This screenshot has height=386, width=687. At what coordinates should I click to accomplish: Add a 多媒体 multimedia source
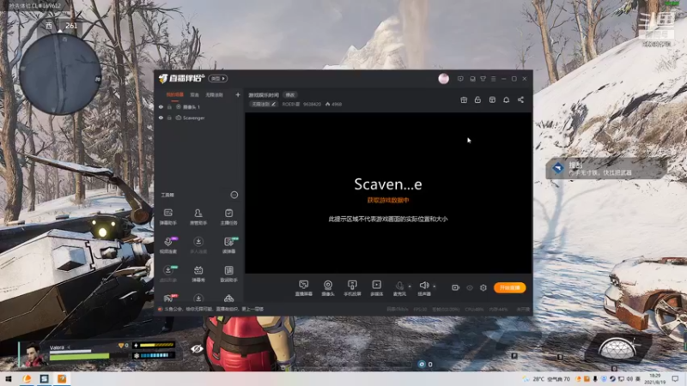click(376, 288)
